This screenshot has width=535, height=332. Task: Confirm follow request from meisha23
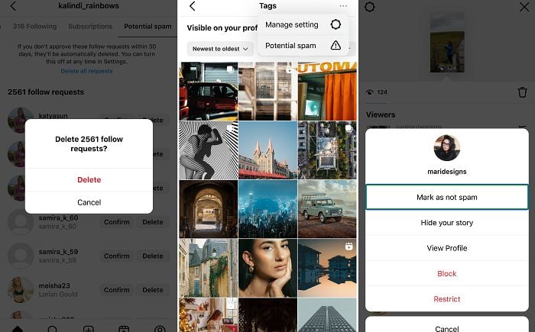[116, 290]
